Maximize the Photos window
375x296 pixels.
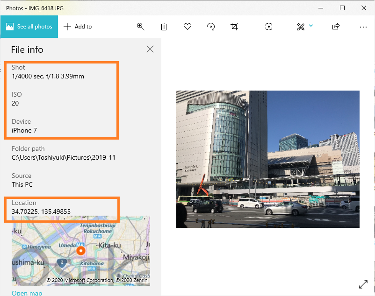click(x=342, y=8)
